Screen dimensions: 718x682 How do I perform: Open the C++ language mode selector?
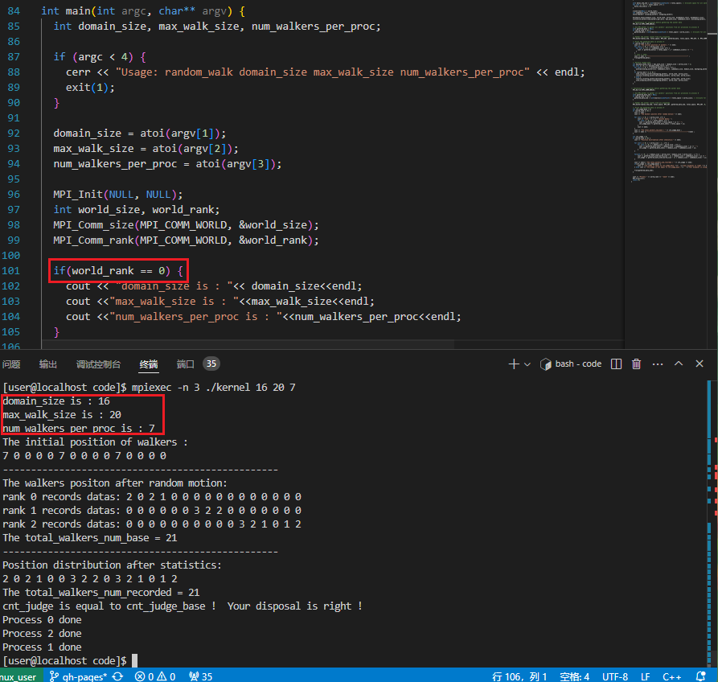[671, 676]
